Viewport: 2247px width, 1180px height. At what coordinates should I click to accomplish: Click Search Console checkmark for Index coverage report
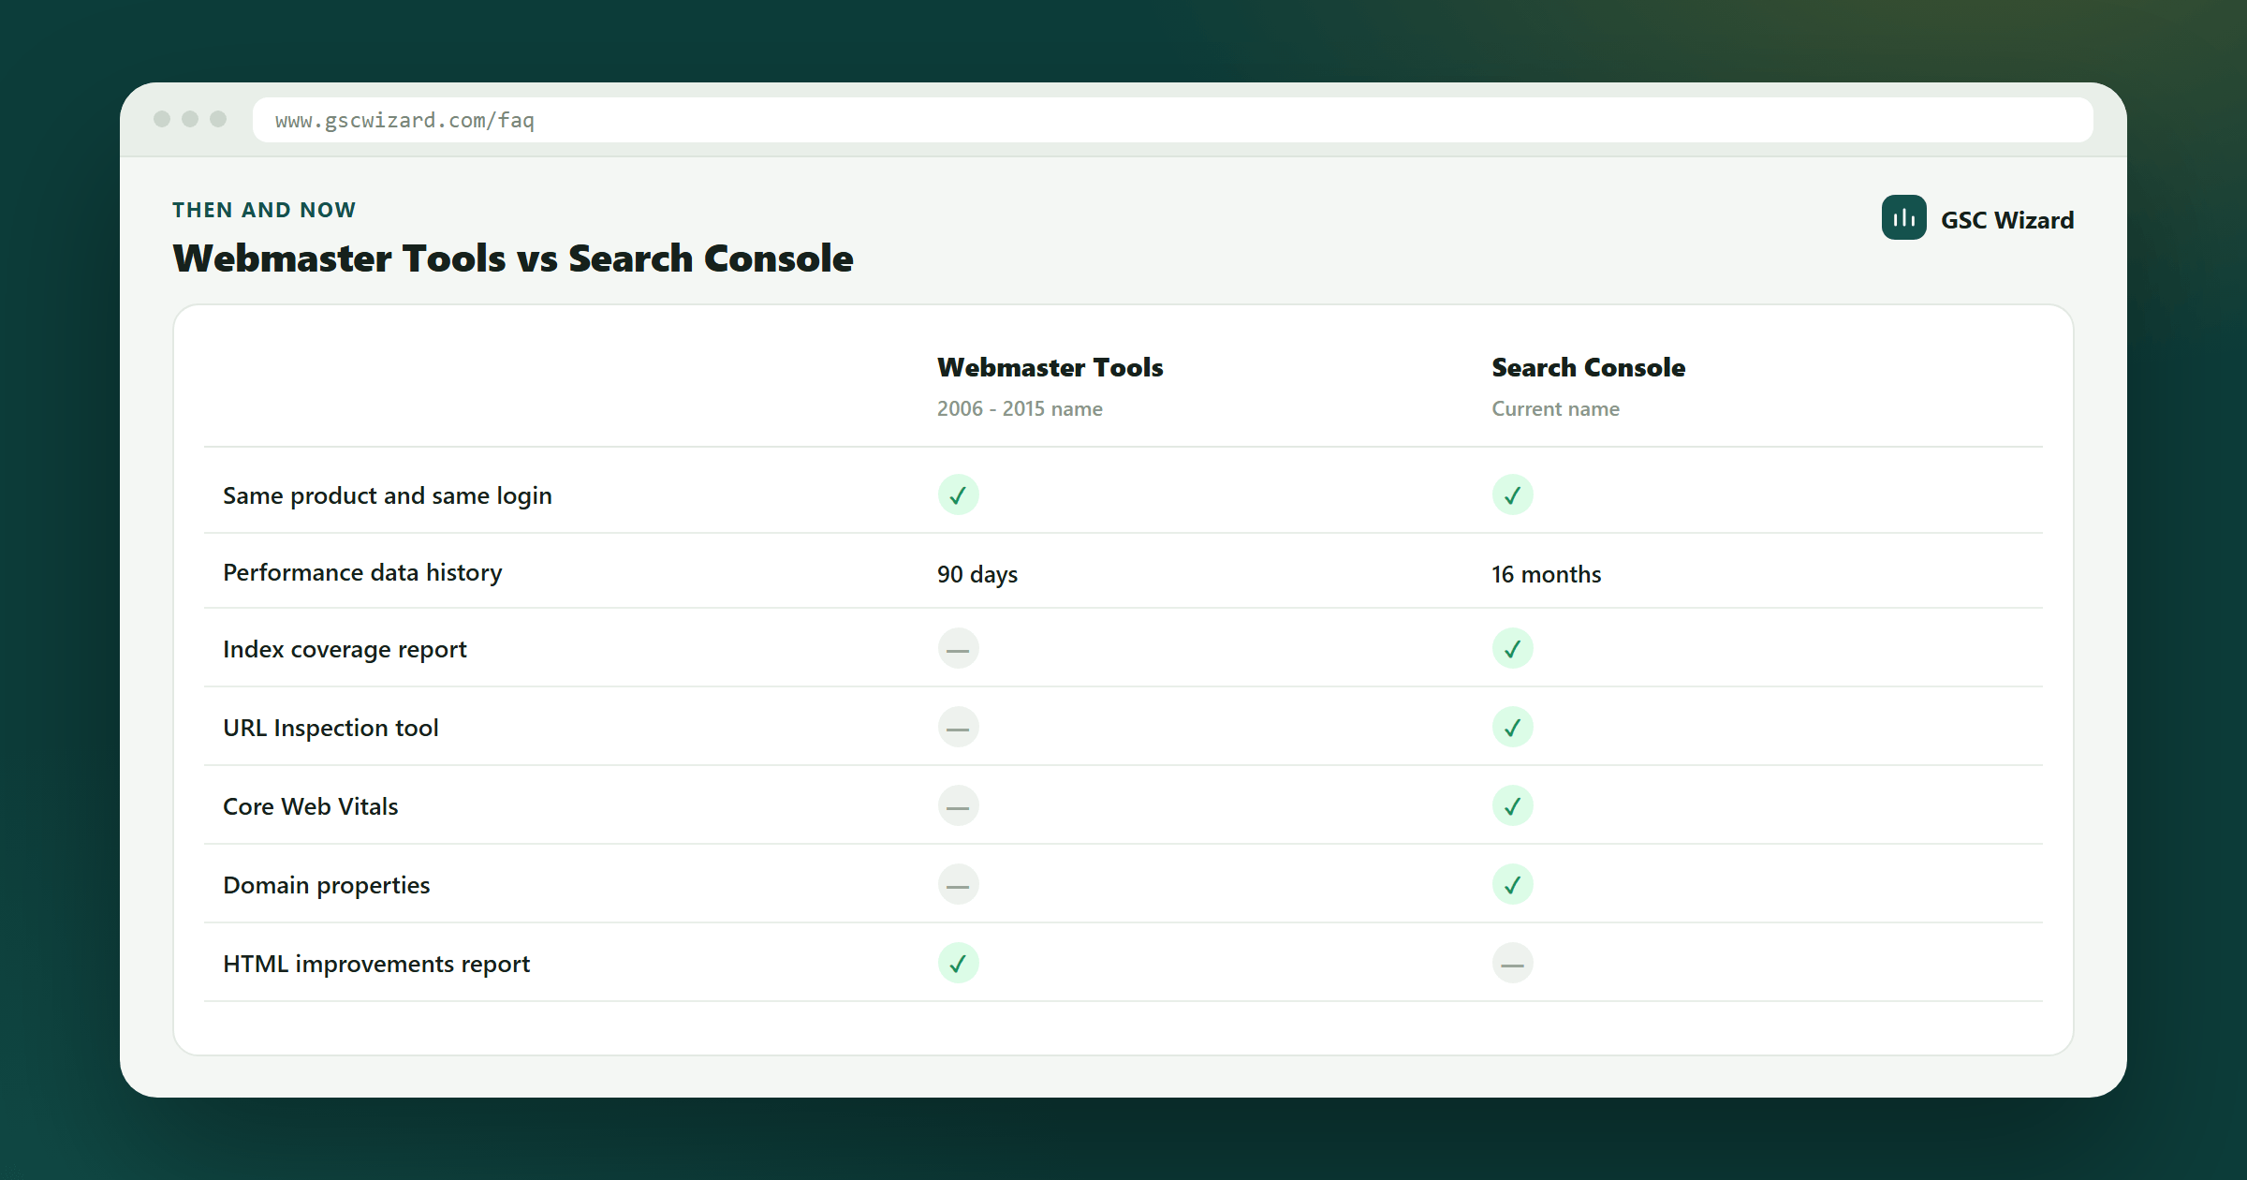1512,648
